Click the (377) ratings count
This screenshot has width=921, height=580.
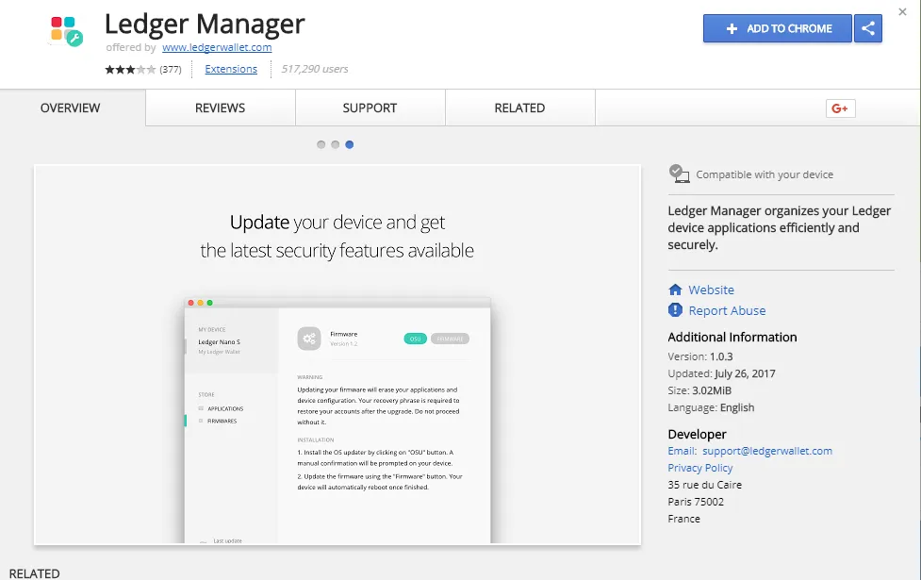click(x=171, y=70)
